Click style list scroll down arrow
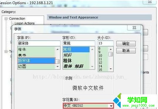 click(x=92, y=66)
